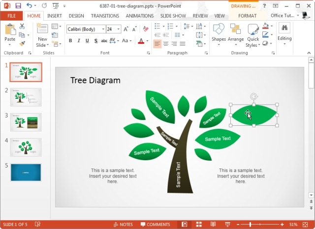Insert a New Slide via its icon

(x=42, y=28)
